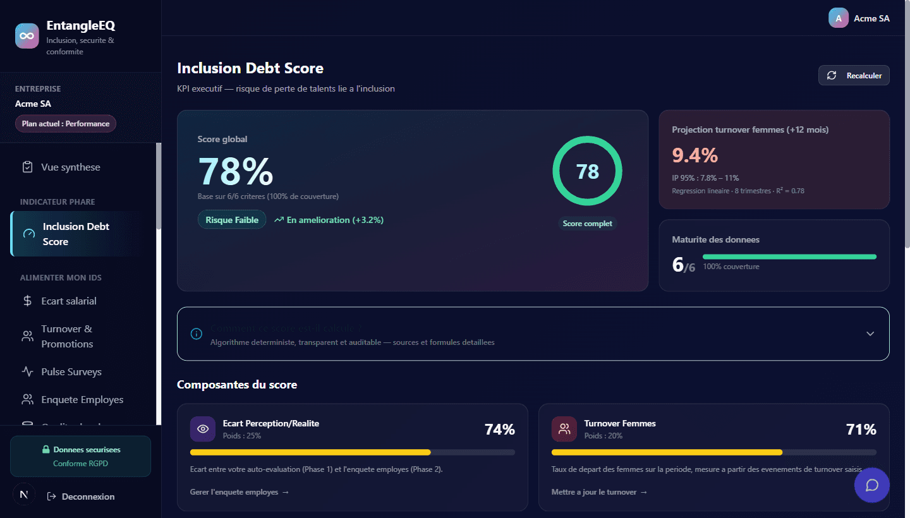The height and width of the screenshot is (518, 910).
Task: Click the 78% global score value
Action: (235, 171)
